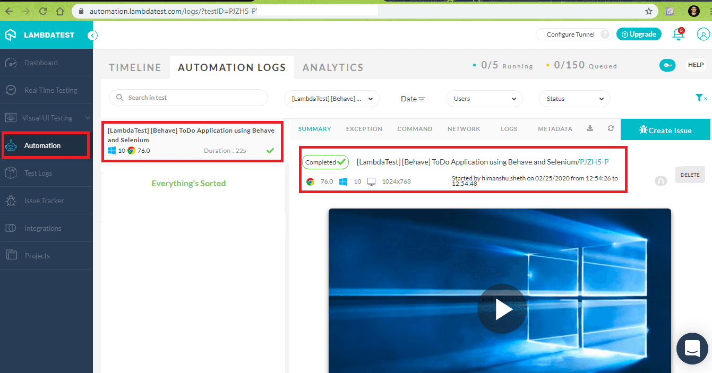Open the Status filter dropdown

[x=574, y=99]
